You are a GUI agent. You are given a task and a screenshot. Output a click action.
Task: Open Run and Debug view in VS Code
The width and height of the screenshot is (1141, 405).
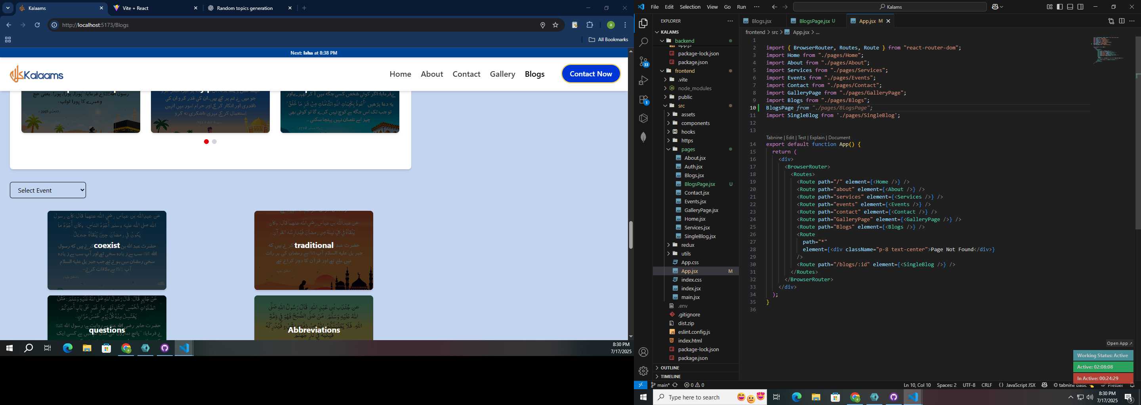(x=643, y=80)
